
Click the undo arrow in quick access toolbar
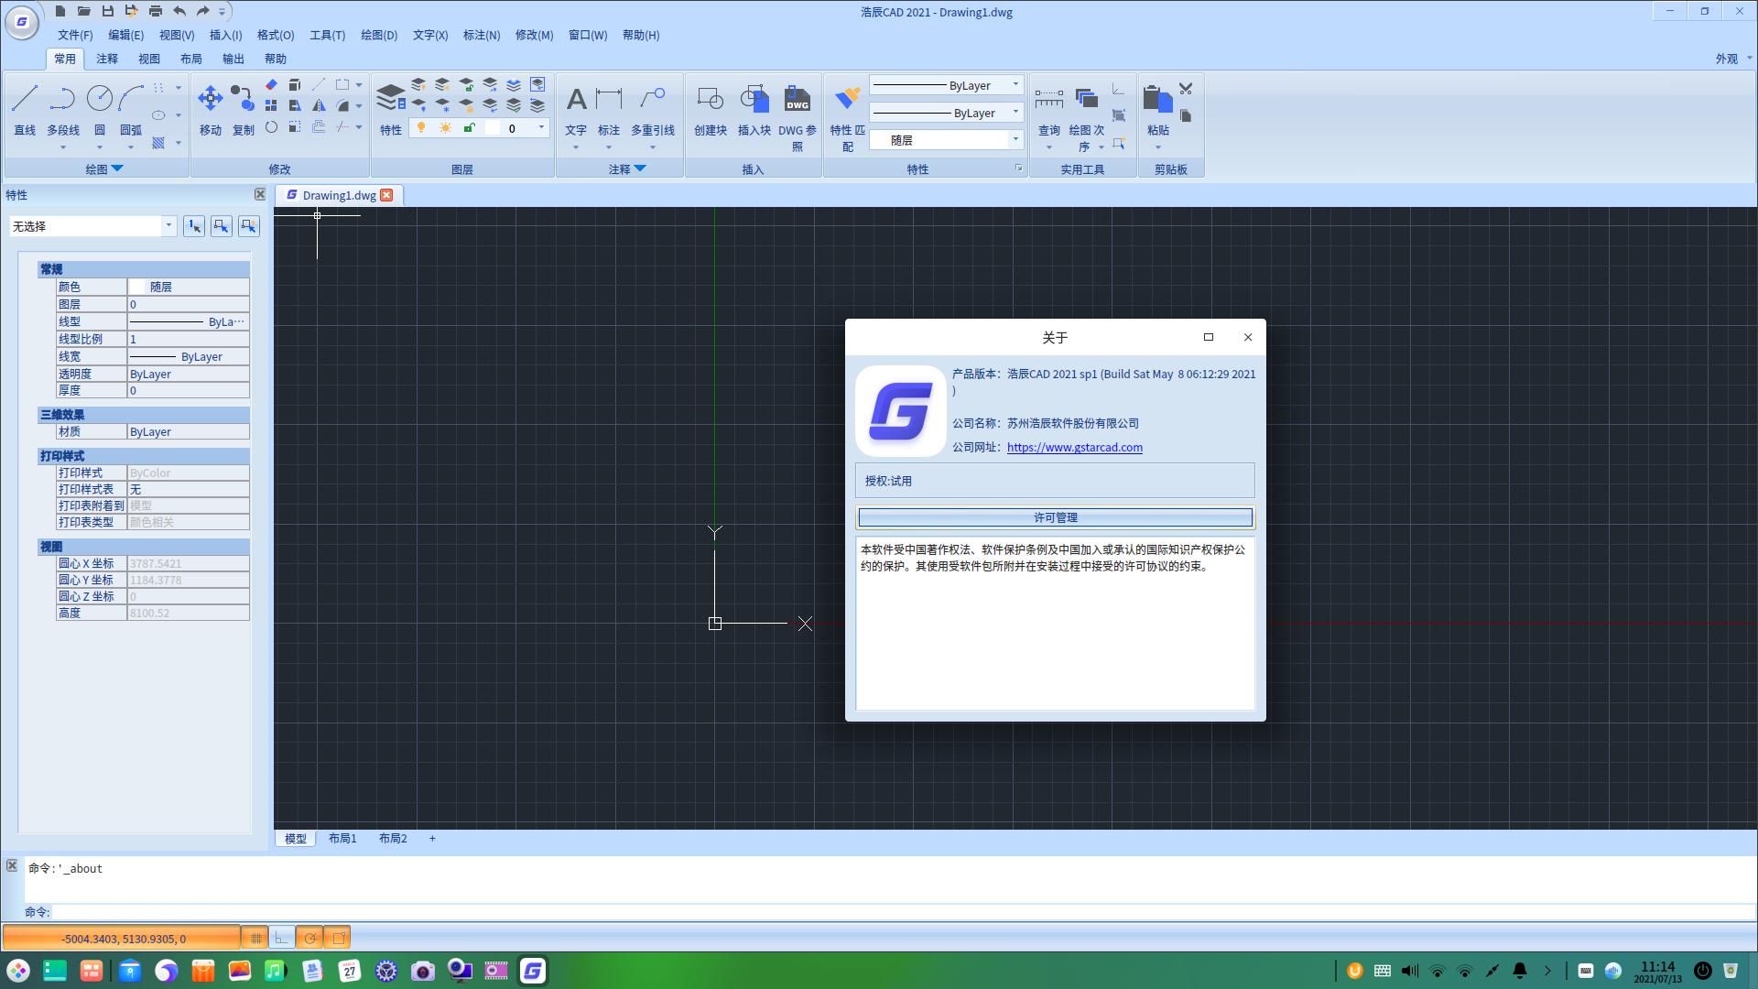(179, 11)
